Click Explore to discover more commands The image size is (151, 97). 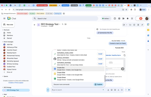(x=98, y=85)
